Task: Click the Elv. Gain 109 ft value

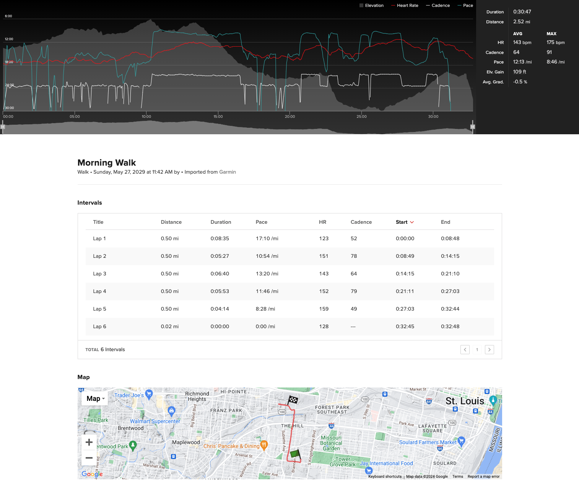Action: [x=519, y=72]
